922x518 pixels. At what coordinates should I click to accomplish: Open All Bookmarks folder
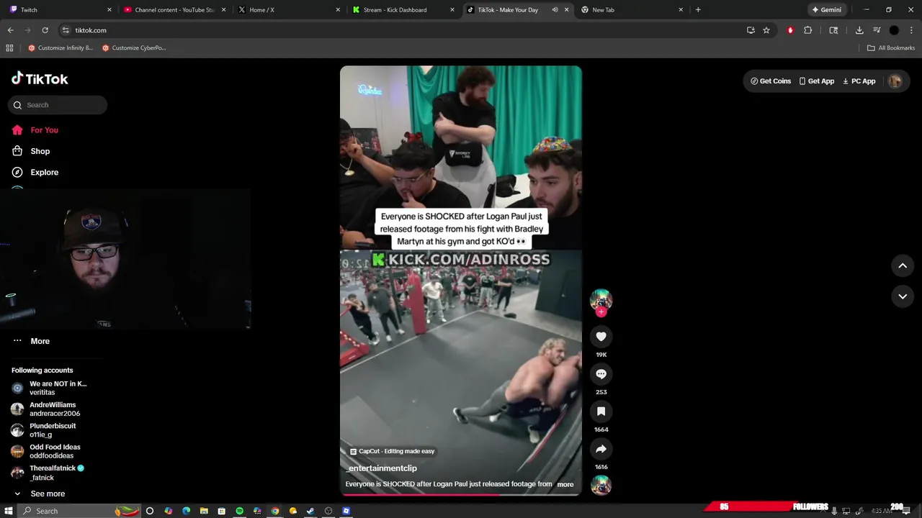(x=891, y=48)
